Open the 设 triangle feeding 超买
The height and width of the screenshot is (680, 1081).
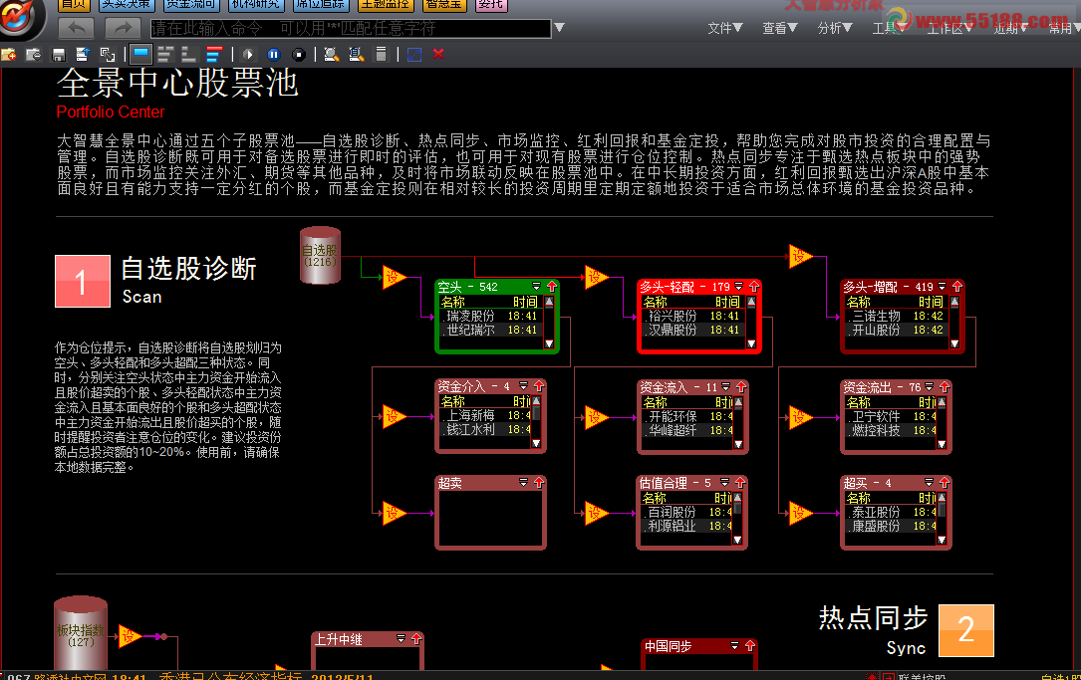coord(800,513)
